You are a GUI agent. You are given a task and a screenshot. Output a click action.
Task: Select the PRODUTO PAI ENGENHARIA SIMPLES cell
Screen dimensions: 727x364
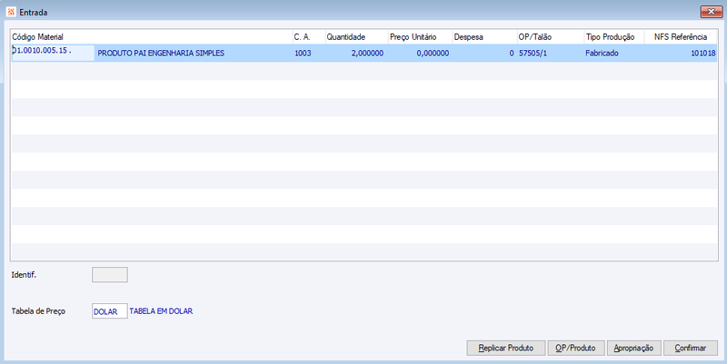coord(161,54)
